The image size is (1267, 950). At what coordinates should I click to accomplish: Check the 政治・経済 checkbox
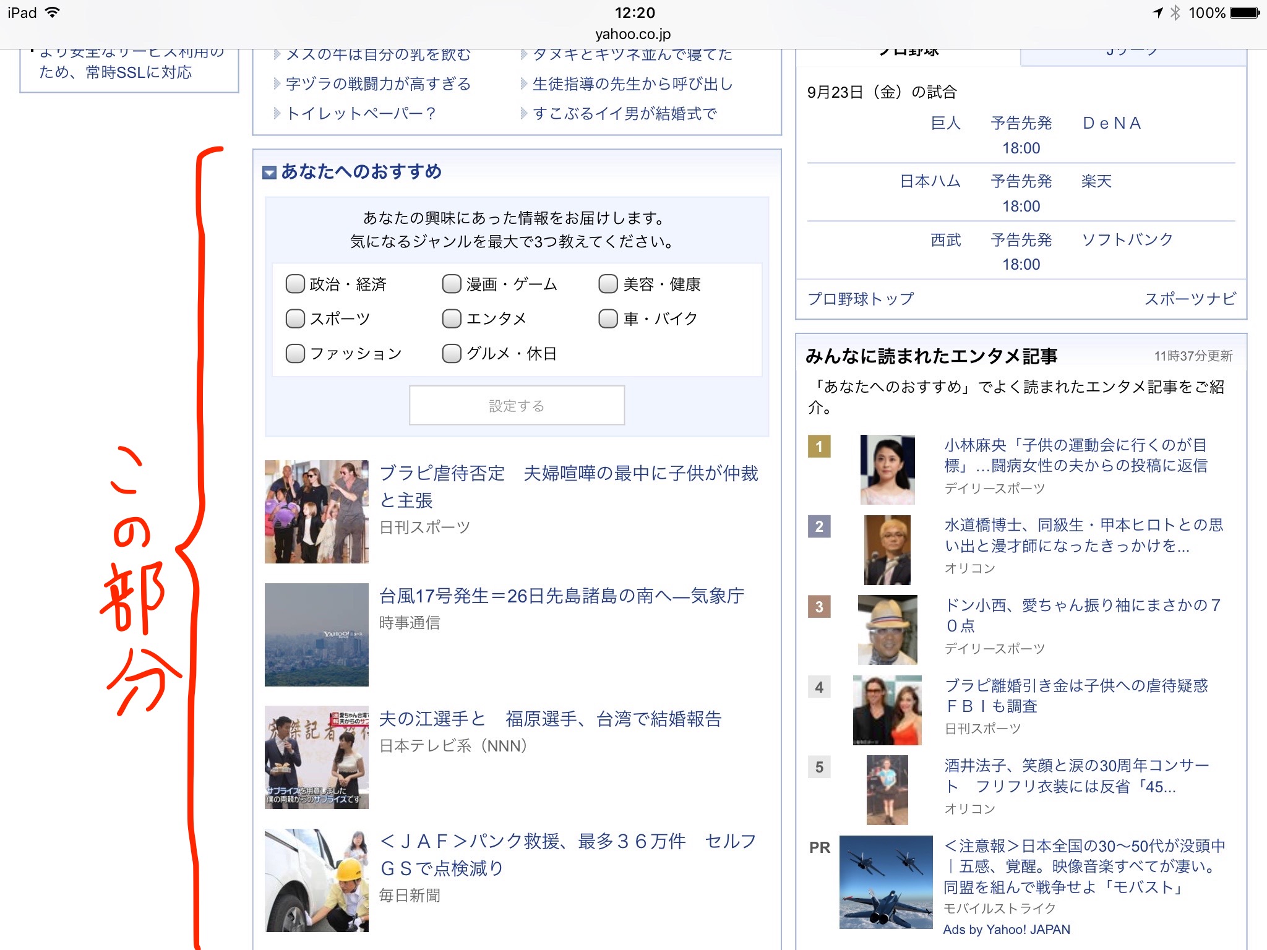click(295, 284)
